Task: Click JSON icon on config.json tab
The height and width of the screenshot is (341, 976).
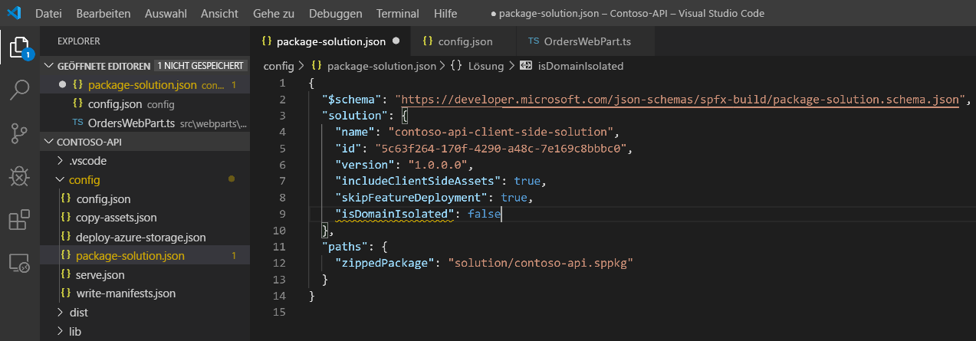Action: pyautogui.click(x=429, y=41)
